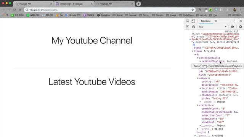Activate the DevTools inspect element tool
This screenshot has height=137, width=244.
point(188,21)
